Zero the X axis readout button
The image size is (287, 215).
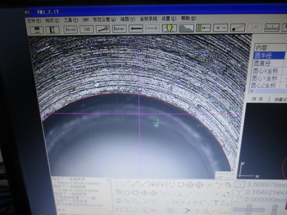click(240, 185)
